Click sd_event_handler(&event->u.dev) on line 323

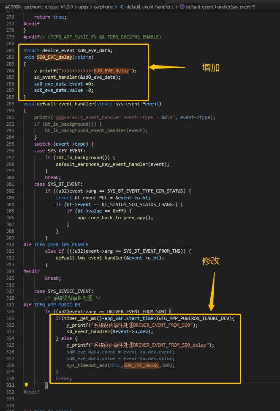point(110,331)
